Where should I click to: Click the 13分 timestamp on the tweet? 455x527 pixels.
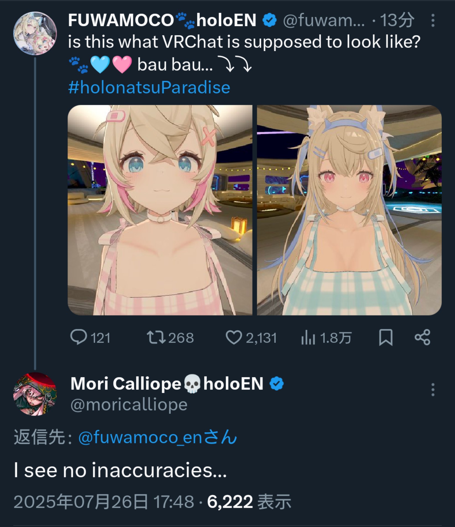tap(397, 20)
